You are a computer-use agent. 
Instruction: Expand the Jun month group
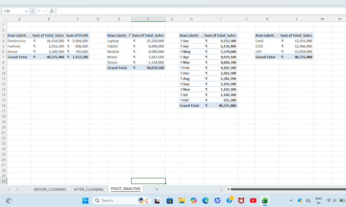coord(181,46)
